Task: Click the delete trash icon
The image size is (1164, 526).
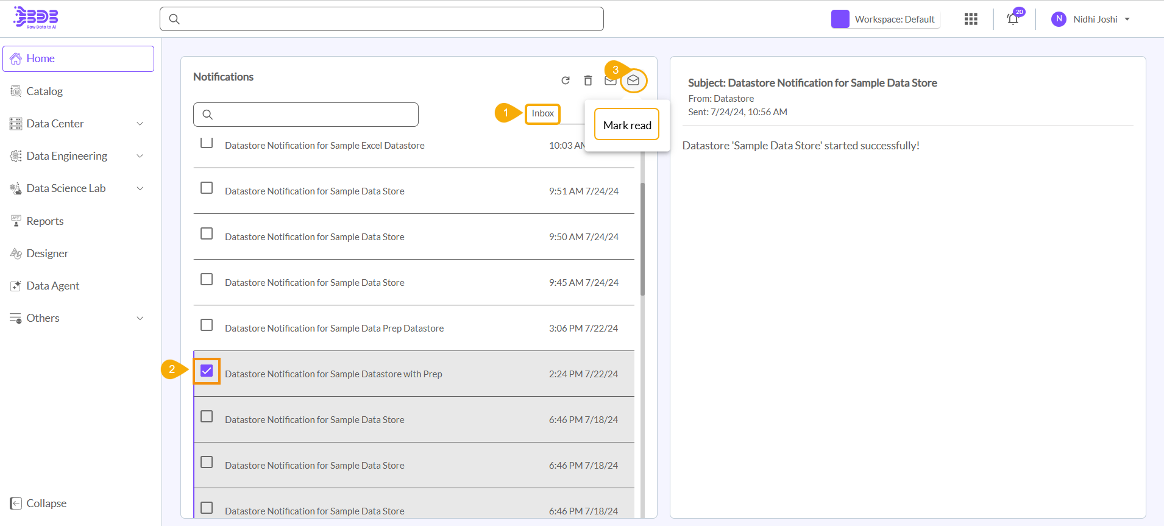Action: click(587, 80)
